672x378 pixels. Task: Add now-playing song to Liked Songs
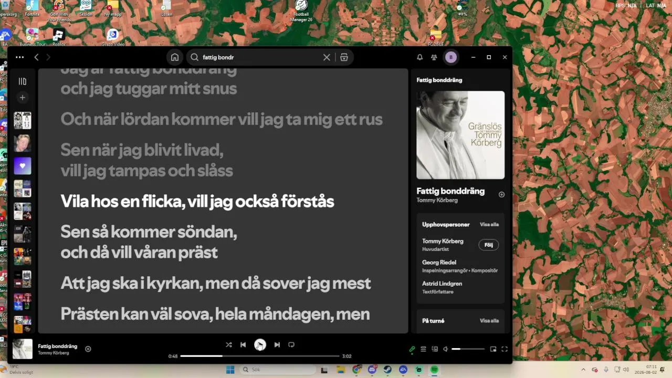pos(88,349)
